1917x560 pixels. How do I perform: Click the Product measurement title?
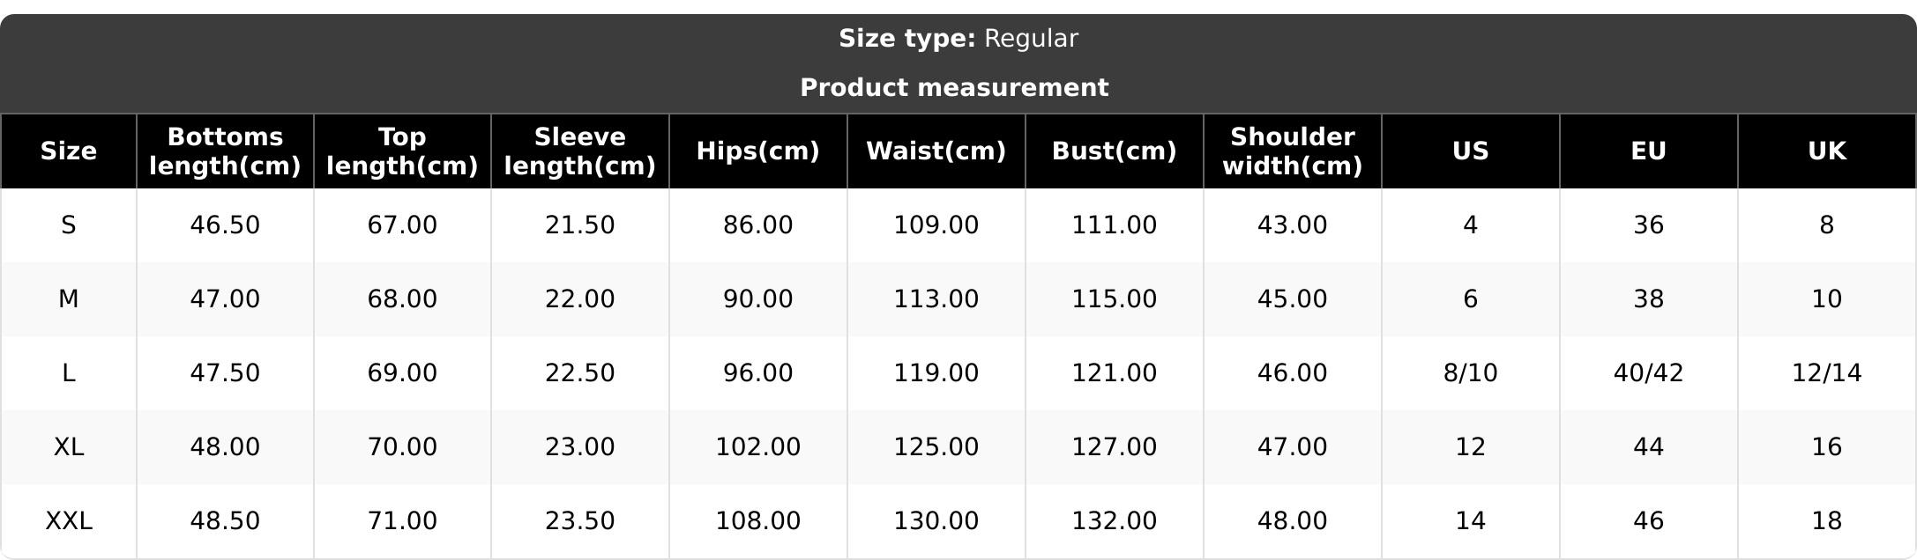(954, 88)
